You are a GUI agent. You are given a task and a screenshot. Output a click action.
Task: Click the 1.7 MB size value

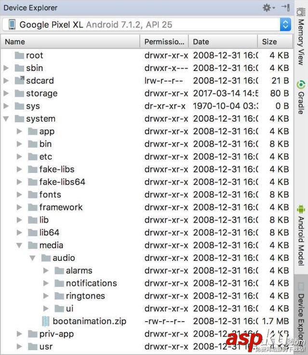pos(275,321)
